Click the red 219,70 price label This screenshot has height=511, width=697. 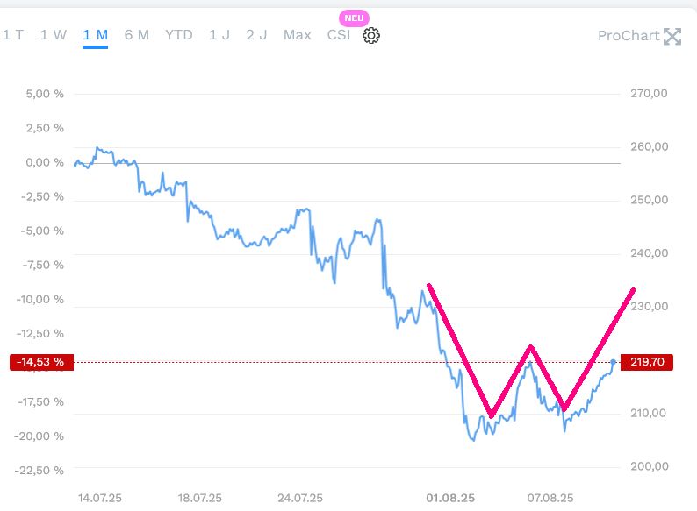pos(647,362)
